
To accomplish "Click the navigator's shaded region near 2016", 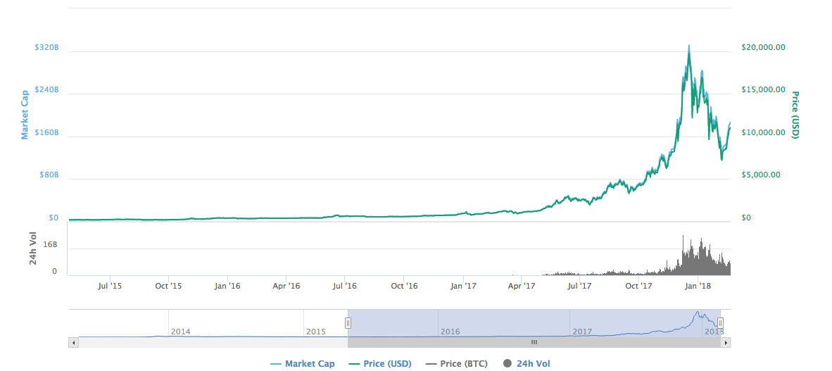I will coord(450,323).
